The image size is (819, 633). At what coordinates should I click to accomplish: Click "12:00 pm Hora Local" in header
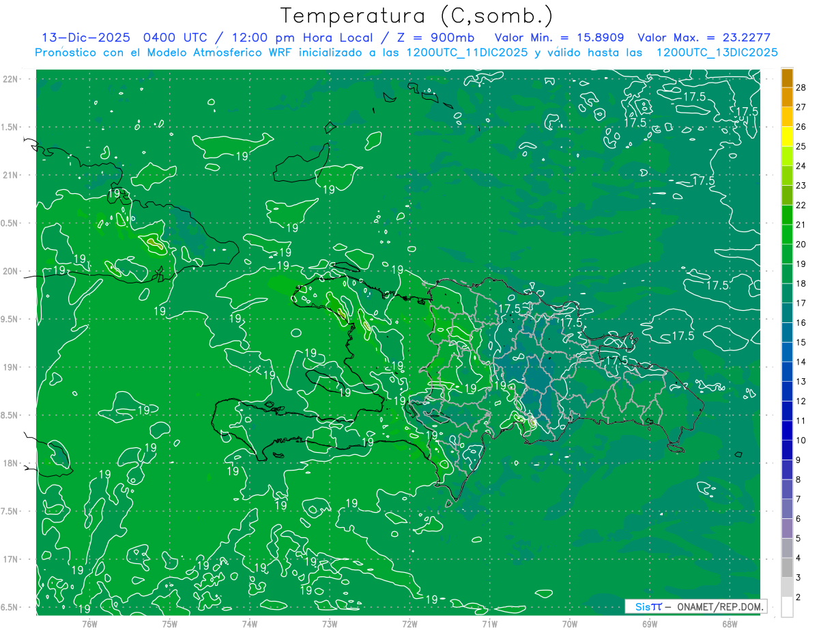pos(303,38)
